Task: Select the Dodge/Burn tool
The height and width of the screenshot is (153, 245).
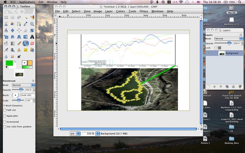Action: point(19,56)
